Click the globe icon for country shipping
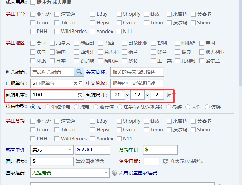Viewport: 242px width, 185px height. (115, 173)
